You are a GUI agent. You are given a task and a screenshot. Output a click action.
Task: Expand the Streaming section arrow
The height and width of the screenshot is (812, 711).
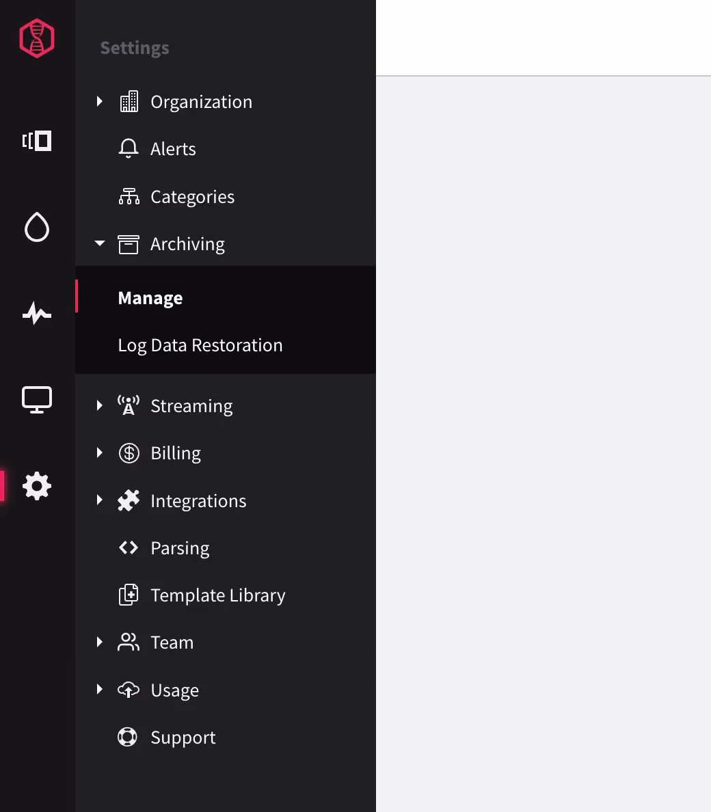99,405
